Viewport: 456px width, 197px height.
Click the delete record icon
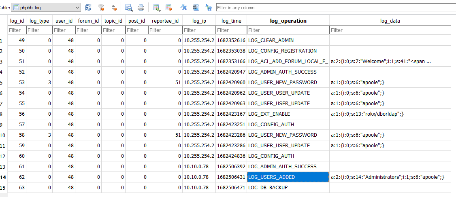pyautogui.click(x=168, y=7)
